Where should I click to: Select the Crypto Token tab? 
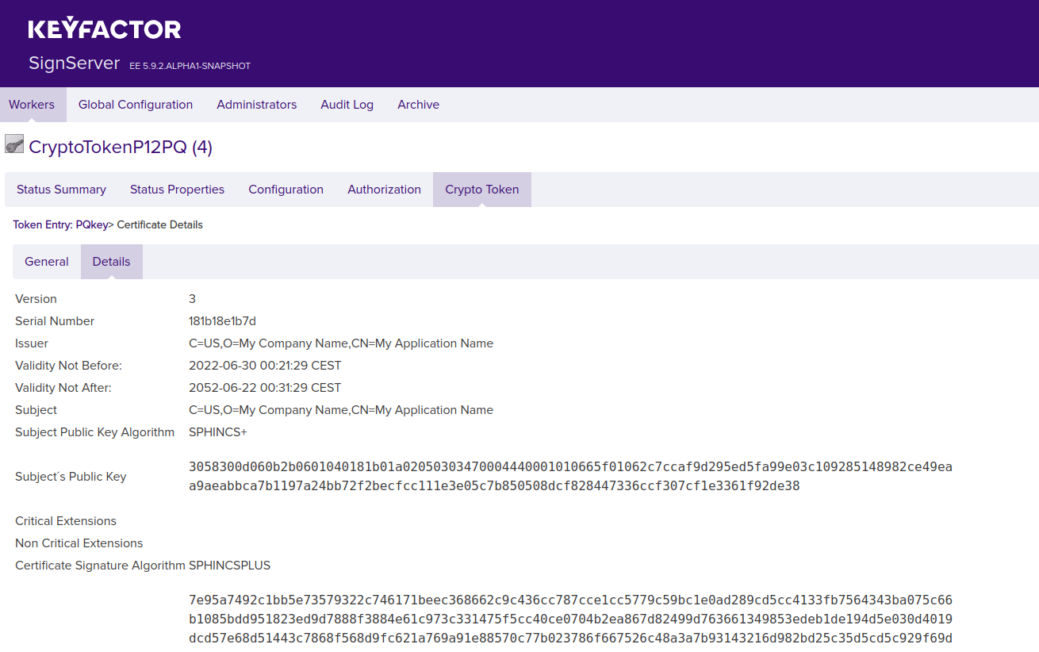[x=481, y=190]
